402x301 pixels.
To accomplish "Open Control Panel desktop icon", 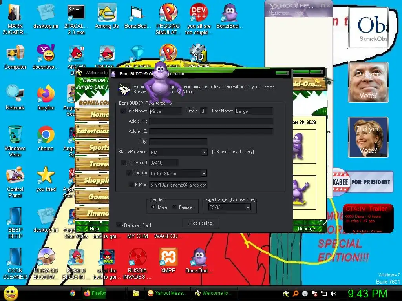I will [x=15, y=182].
